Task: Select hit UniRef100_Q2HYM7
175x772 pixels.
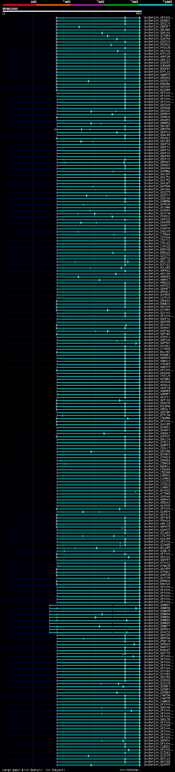Action: 157,765
